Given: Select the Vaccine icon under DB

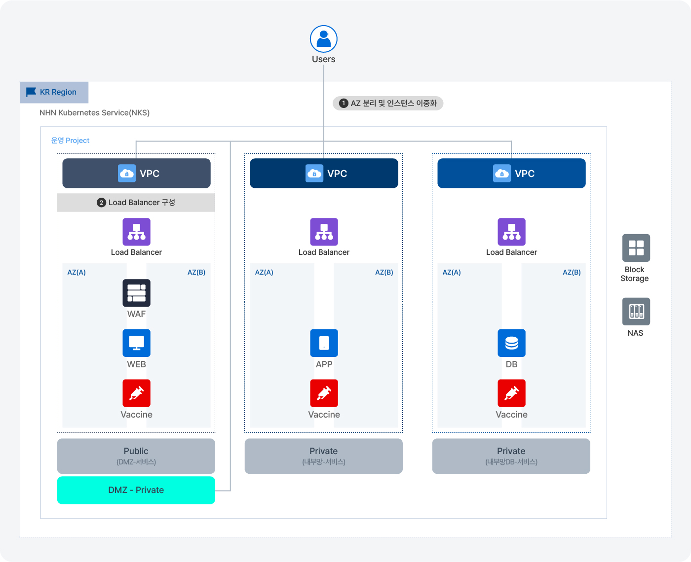Looking at the screenshot, I should (x=511, y=393).
